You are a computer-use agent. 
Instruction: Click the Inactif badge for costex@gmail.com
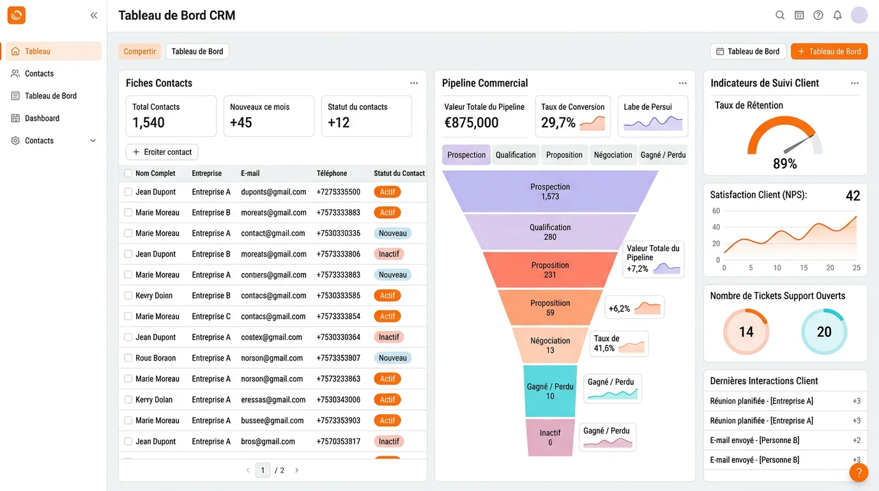389,337
